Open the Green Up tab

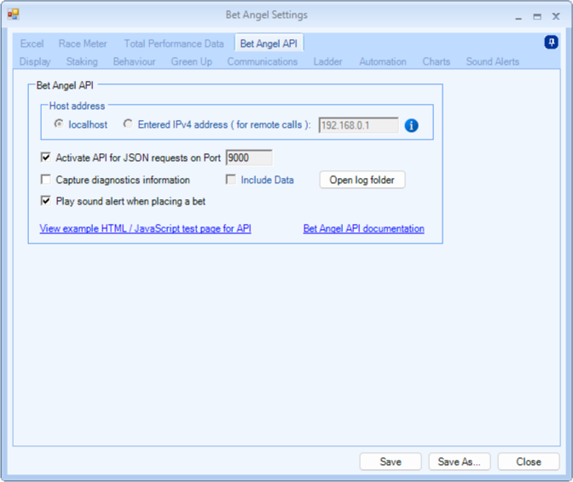192,61
